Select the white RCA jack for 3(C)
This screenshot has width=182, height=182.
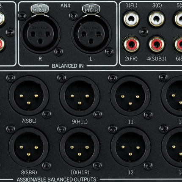coord(157,19)
